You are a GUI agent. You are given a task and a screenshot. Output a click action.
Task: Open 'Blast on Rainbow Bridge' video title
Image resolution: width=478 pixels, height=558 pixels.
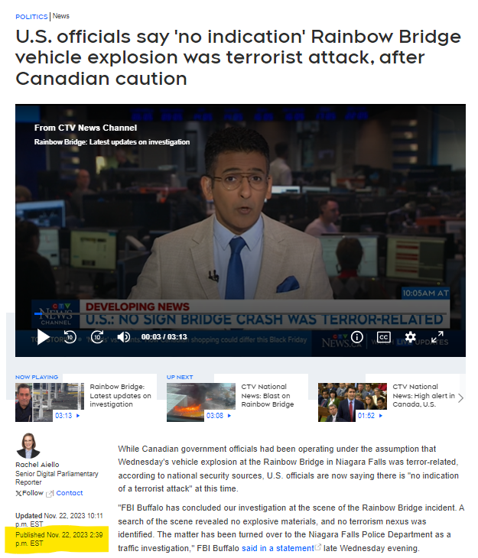268,395
